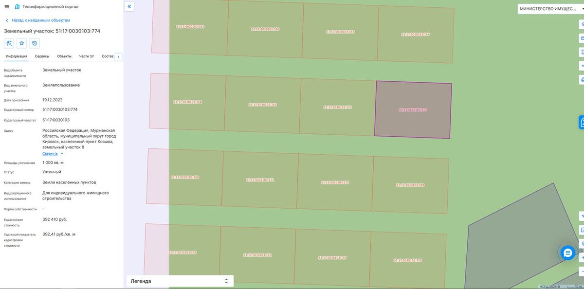Zoom out with the minus button
584x289 pixels.
pyautogui.click(x=582, y=271)
